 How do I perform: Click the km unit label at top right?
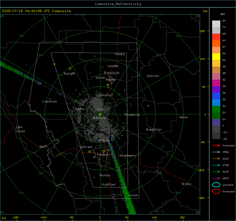click(x=205, y=11)
